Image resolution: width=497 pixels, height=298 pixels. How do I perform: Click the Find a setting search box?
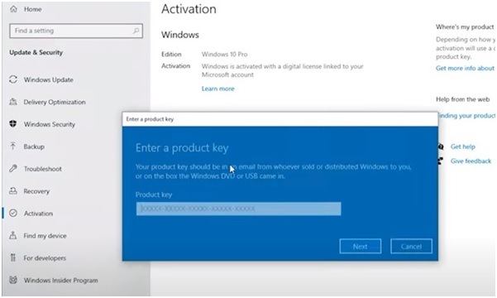click(76, 31)
